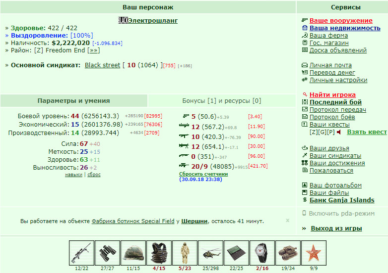Click the sniper rifle skill icon with level 20/9

tap(184, 166)
